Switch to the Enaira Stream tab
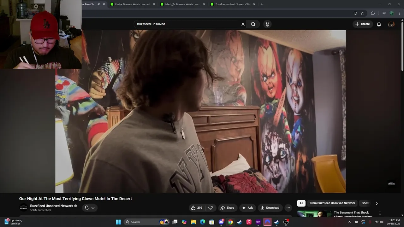Image resolution: width=404 pixels, height=227 pixels. coord(132,4)
